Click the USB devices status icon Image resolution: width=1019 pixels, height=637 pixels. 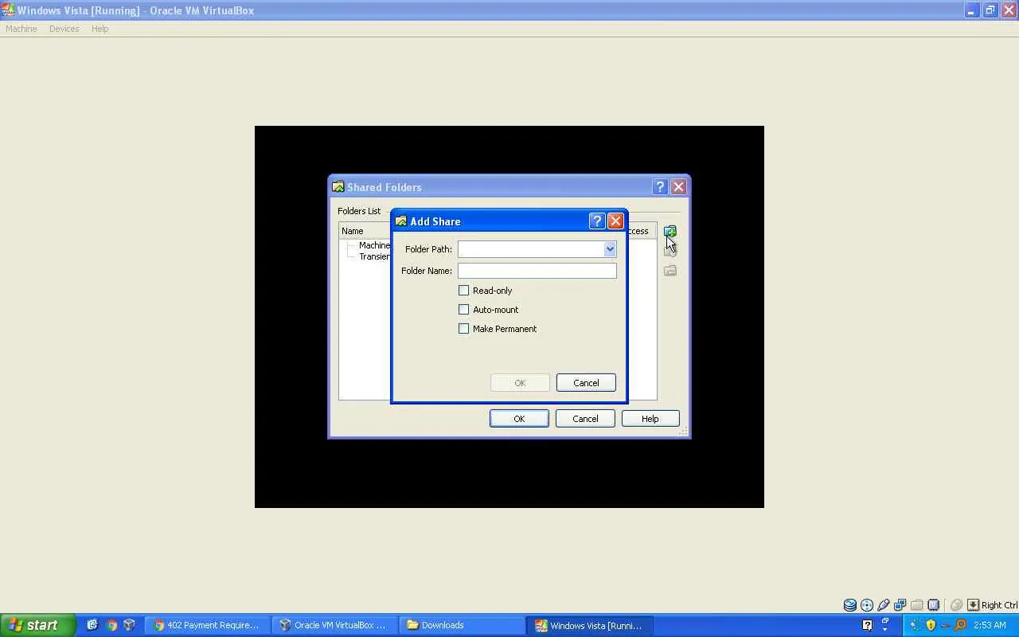884,605
